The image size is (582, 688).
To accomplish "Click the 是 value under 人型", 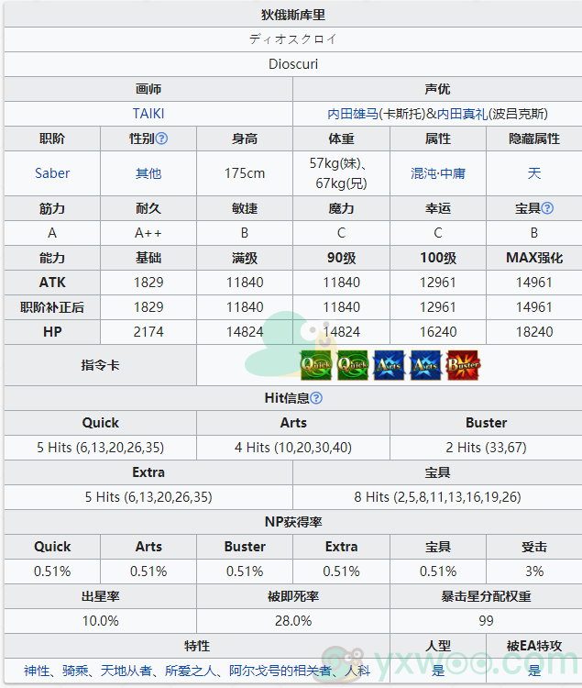I will tap(438, 671).
